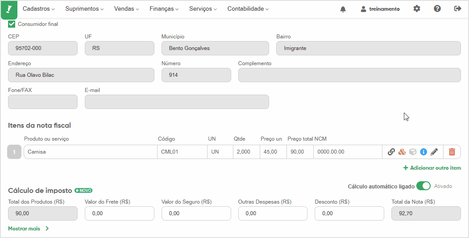Click the Valor do Seguro field
The width and height of the screenshot is (469, 238).
[196, 213]
